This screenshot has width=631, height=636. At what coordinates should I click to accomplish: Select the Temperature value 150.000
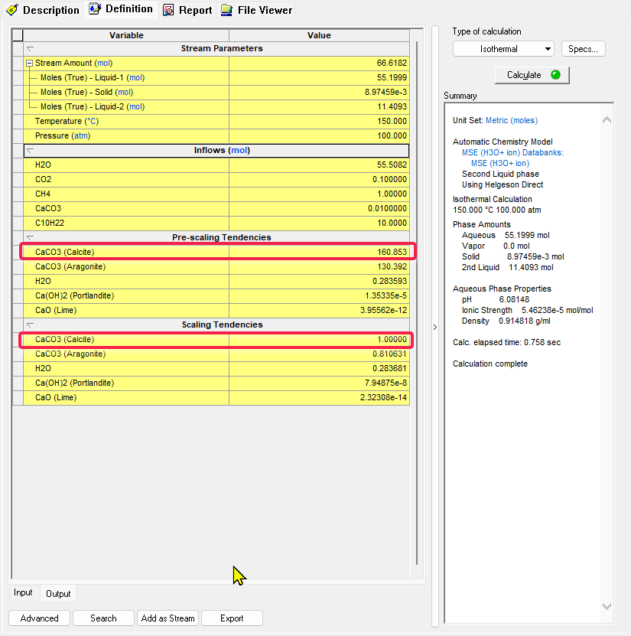tap(320, 121)
